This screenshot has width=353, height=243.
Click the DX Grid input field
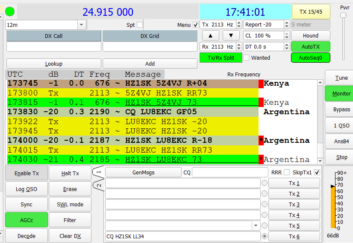pos(150,47)
